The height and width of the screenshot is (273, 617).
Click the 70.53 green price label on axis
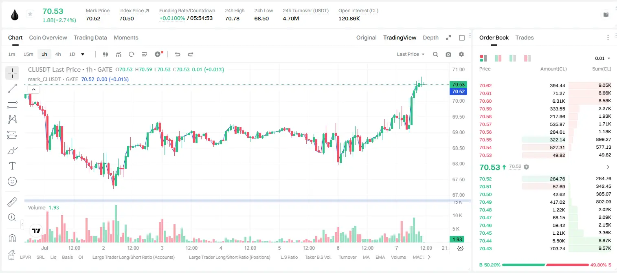(457, 85)
